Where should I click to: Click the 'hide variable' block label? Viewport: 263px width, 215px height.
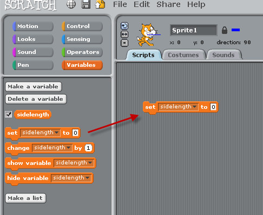point(28,178)
